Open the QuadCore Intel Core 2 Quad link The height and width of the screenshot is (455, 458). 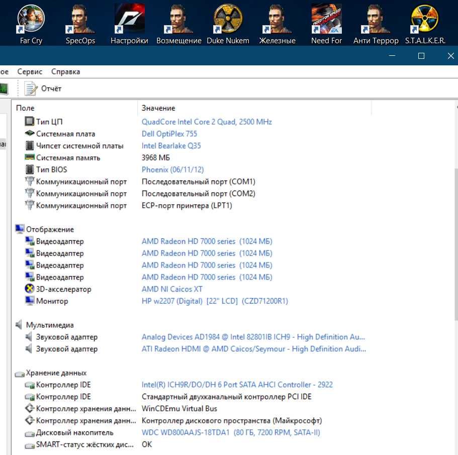coord(207,122)
